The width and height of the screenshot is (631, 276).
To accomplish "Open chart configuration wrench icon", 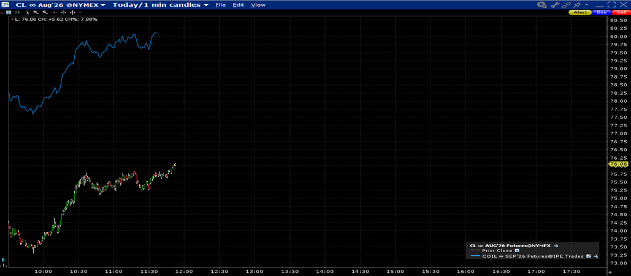I will tap(555, 5).
